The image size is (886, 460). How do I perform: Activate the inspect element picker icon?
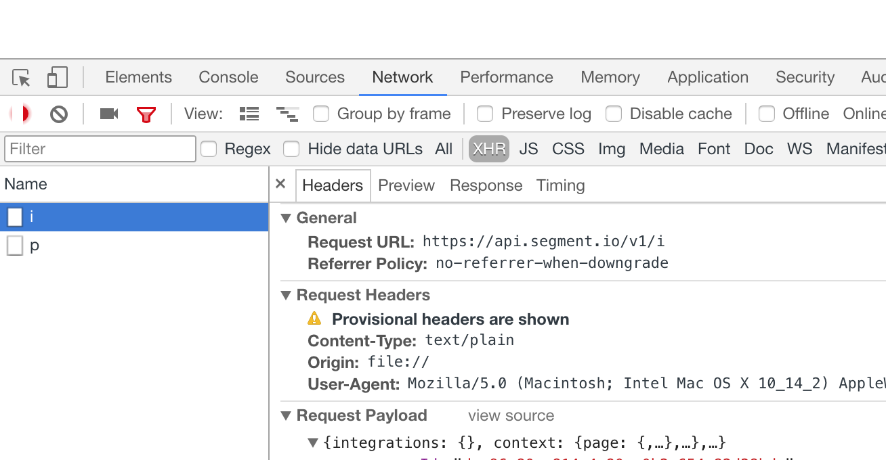(x=22, y=78)
